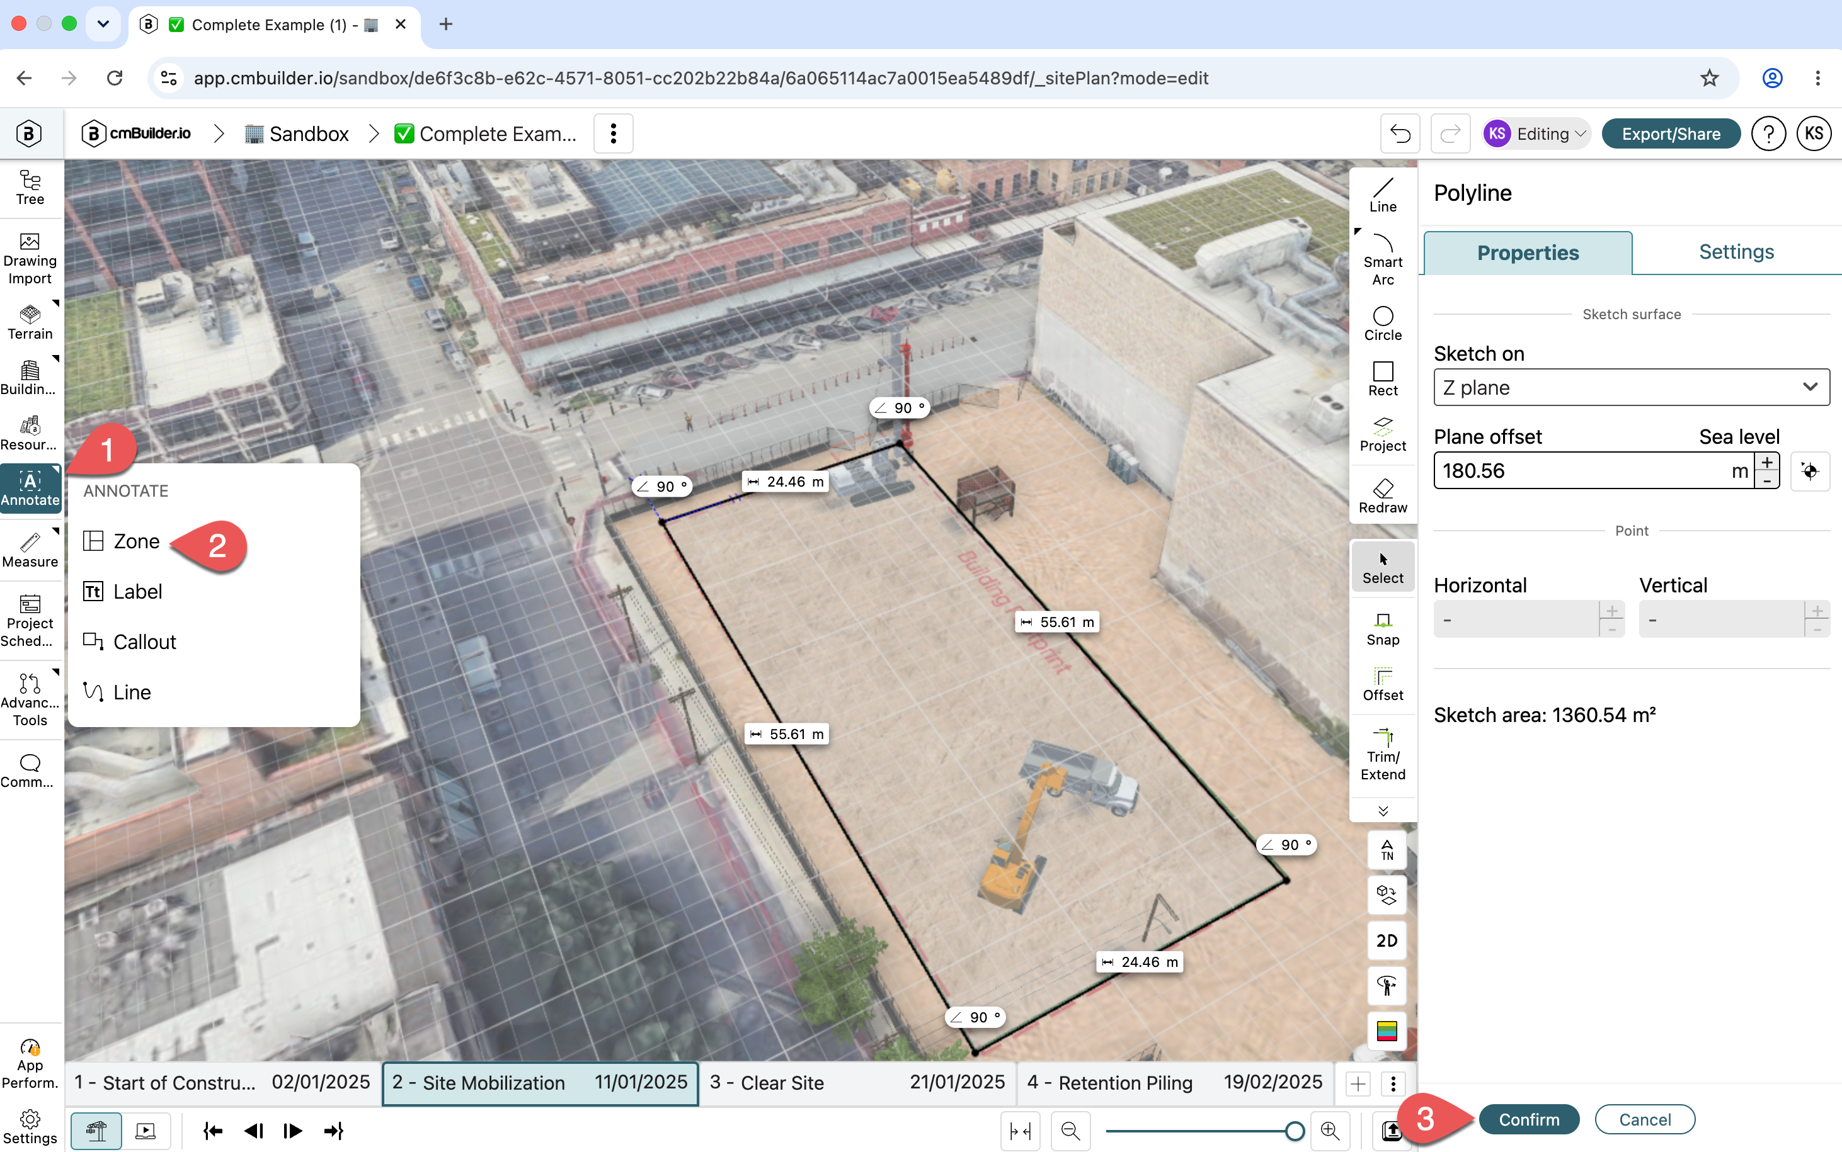Select the Smart Arc tool
The image size is (1842, 1152).
(1383, 260)
